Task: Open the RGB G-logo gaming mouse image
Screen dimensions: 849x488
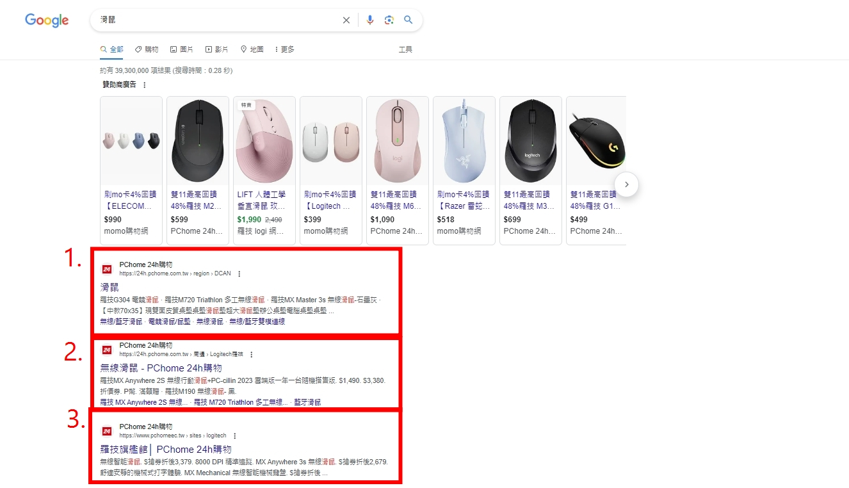Action: click(x=597, y=141)
